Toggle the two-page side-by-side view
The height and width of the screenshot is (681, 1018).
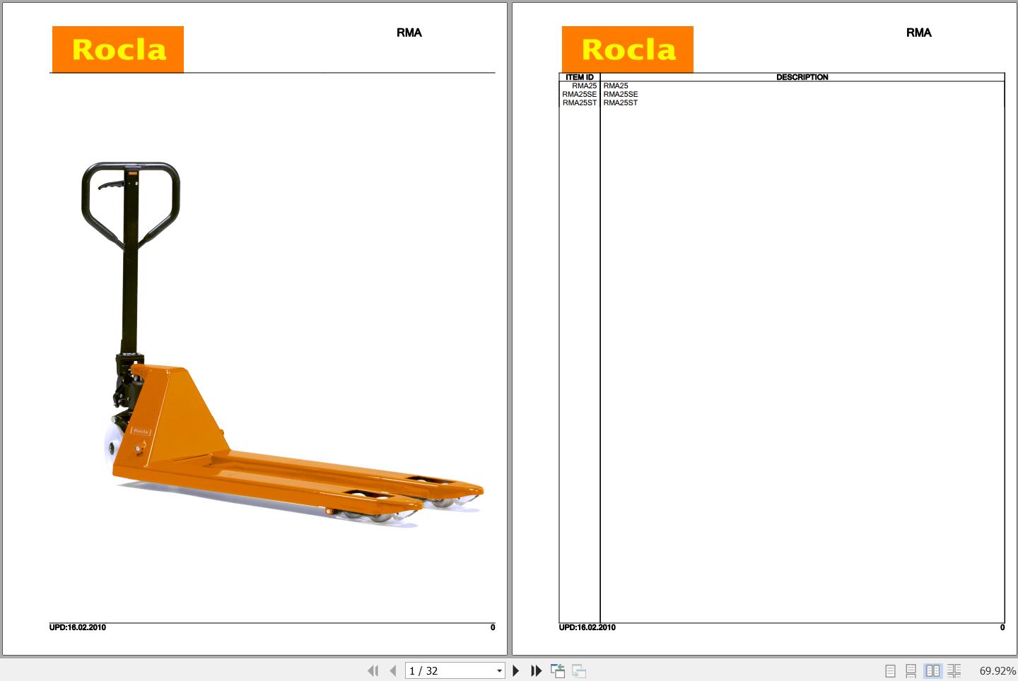(932, 670)
